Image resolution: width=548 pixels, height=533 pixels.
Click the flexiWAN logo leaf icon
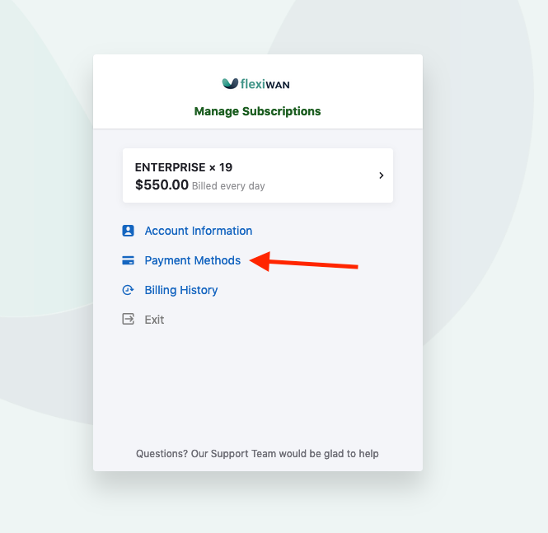pos(230,83)
